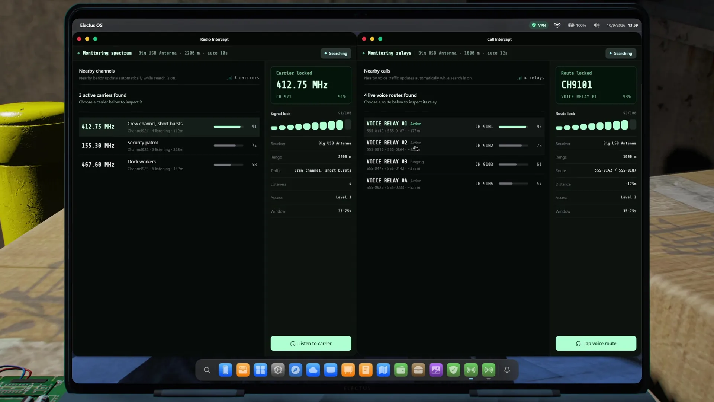Click the Listen to carrier button

(311, 343)
